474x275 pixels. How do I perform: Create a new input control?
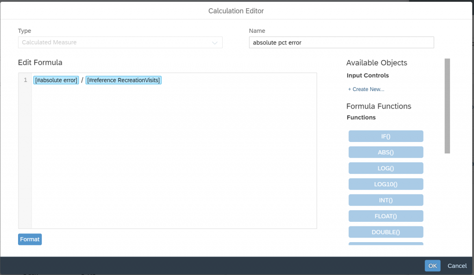pyautogui.click(x=366, y=89)
